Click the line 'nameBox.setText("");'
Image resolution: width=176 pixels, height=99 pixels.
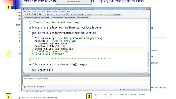(x=50, y=46)
